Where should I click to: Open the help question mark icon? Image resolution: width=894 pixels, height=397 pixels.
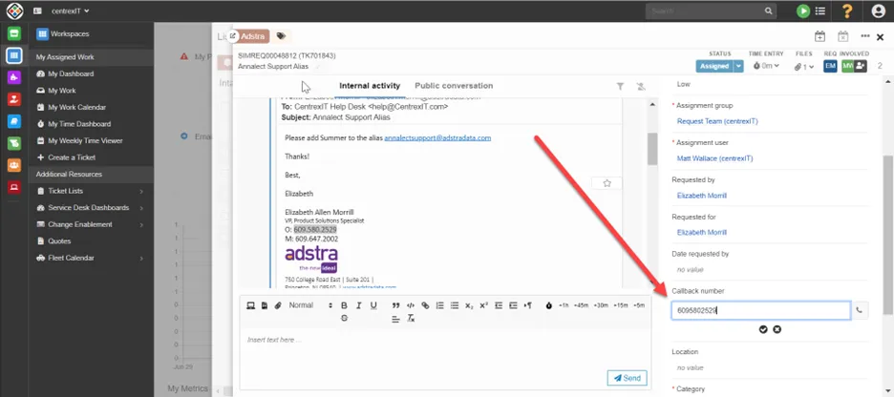(x=847, y=10)
